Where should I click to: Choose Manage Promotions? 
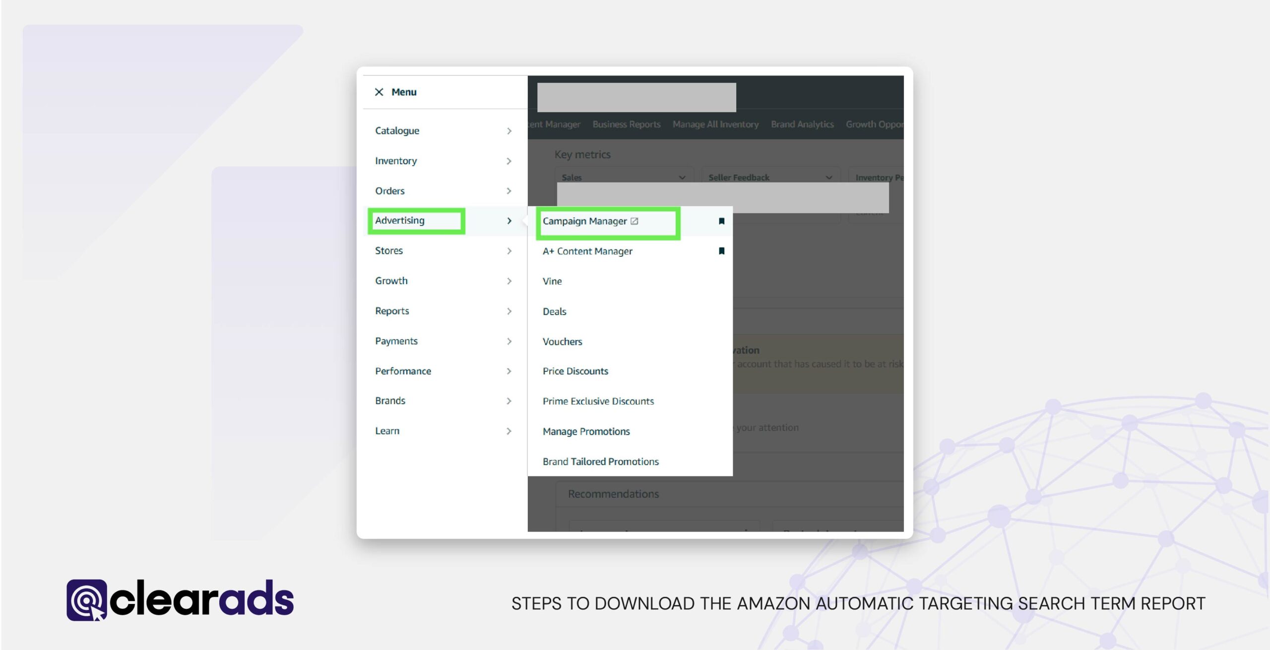point(586,431)
